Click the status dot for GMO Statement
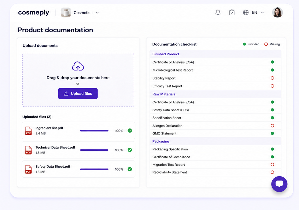 click(272, 133)
